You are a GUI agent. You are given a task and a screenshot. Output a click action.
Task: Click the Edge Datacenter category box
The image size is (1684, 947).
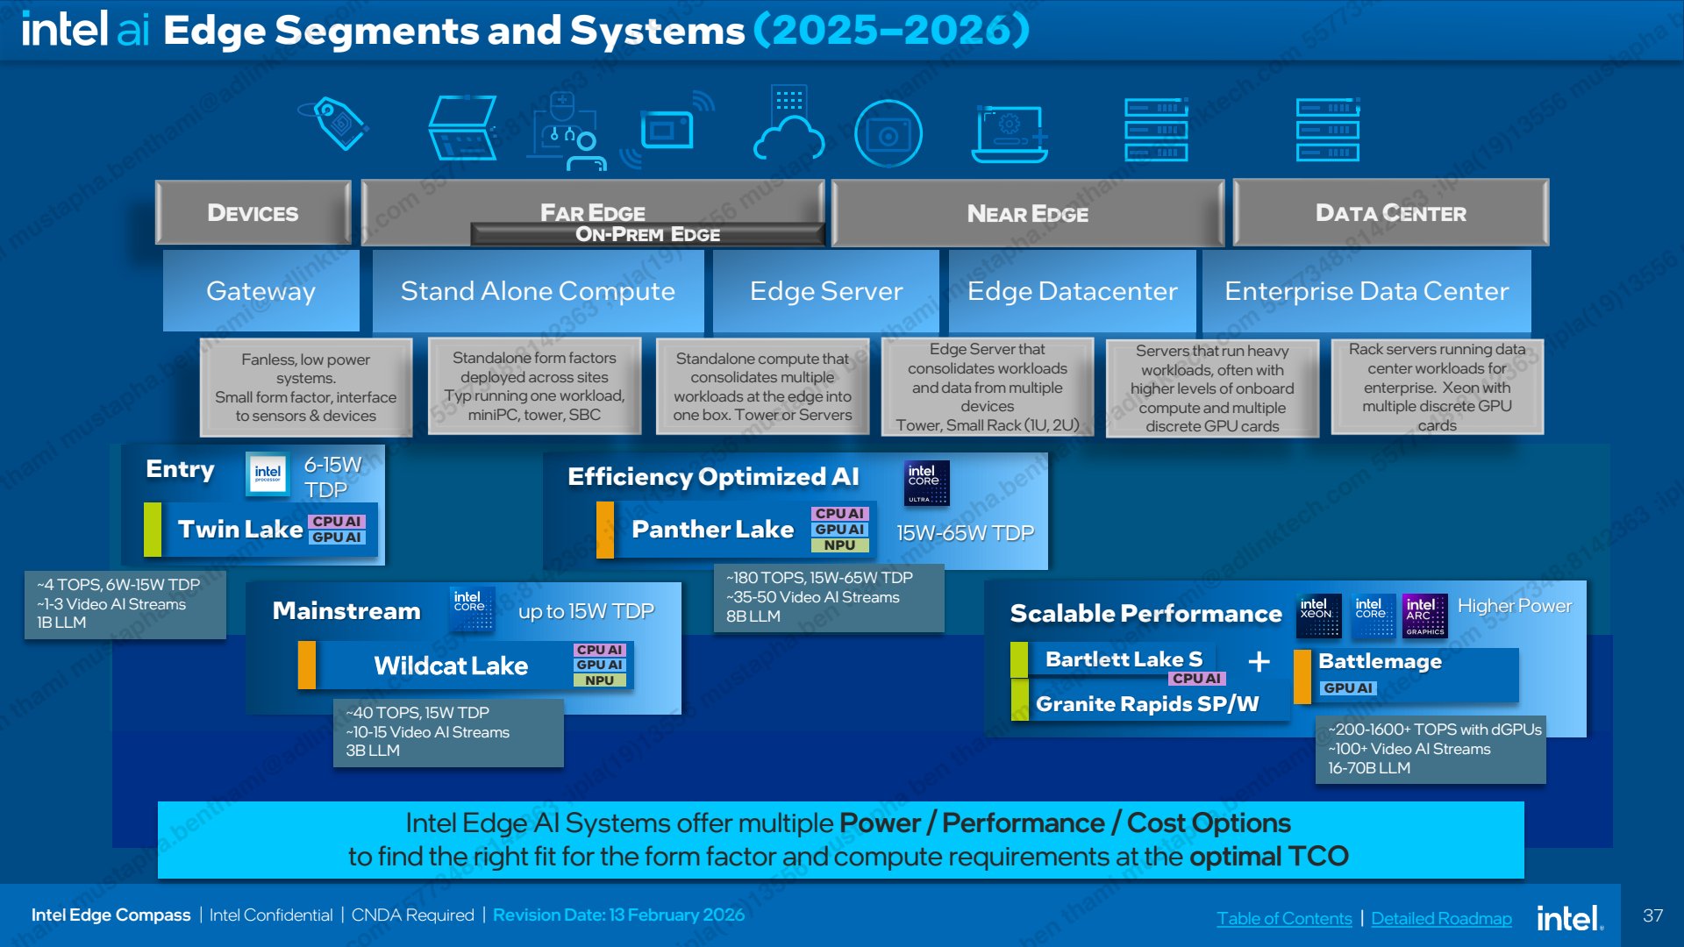tap(1072, 290)
